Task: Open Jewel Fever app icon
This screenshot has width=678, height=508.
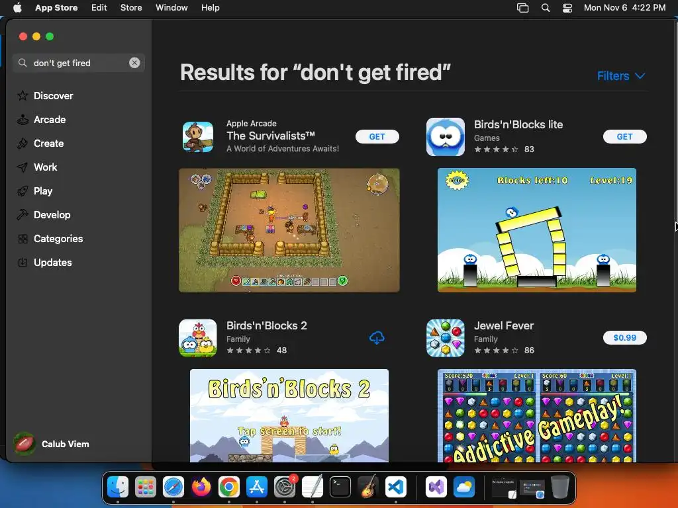Action: [x=446, y=338]
